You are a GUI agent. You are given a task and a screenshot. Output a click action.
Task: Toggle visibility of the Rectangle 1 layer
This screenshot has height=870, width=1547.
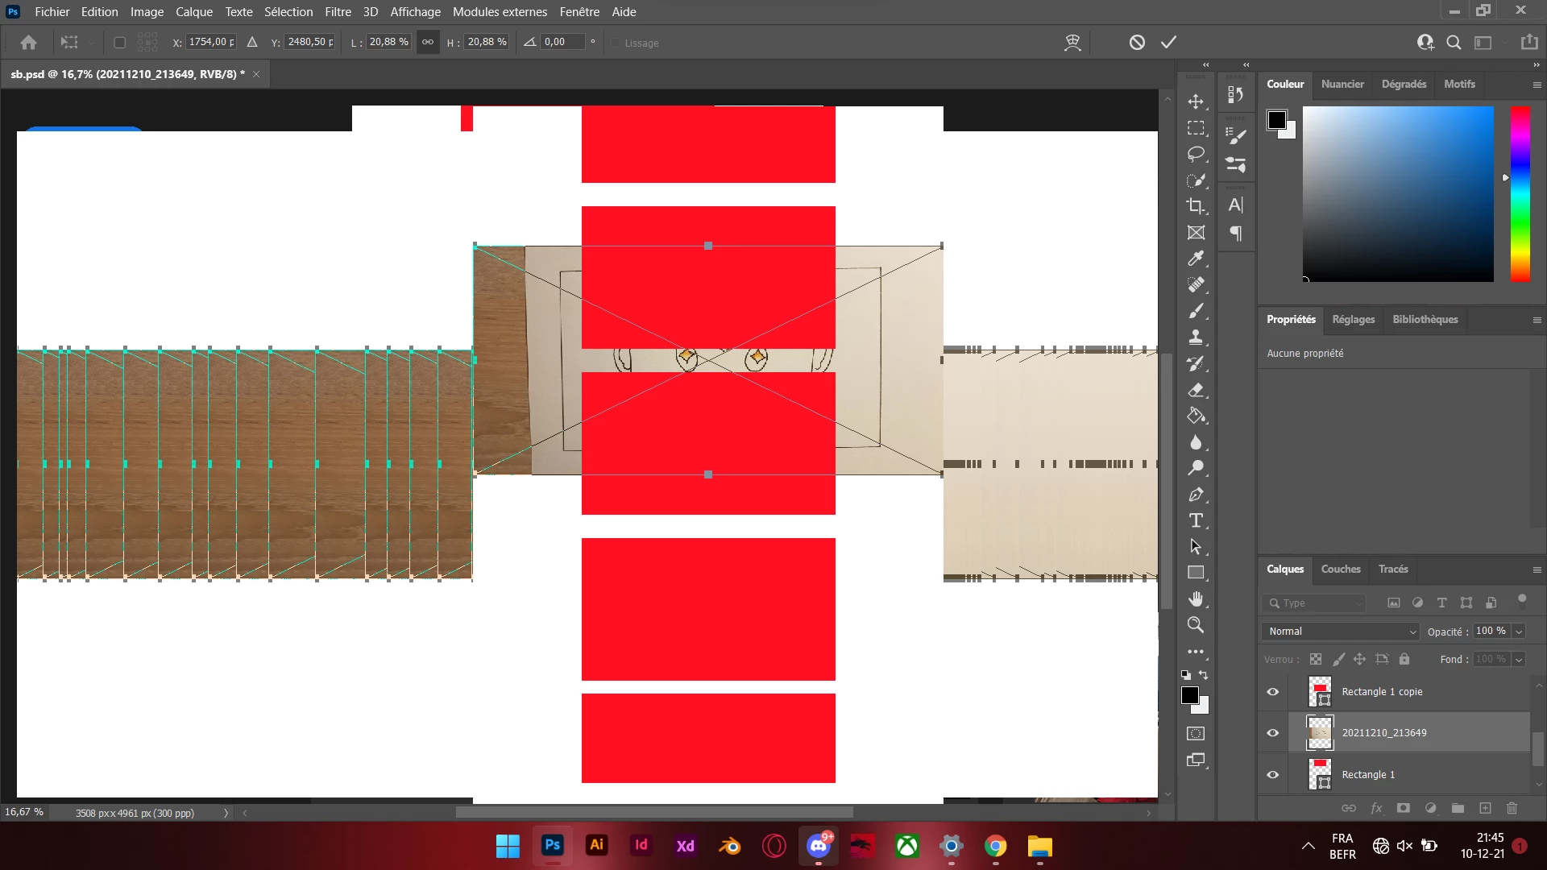1273,775
